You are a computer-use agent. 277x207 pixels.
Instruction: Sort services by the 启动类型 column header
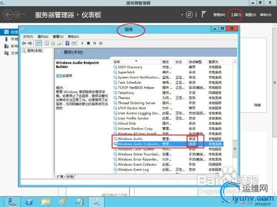click(197, 62)
